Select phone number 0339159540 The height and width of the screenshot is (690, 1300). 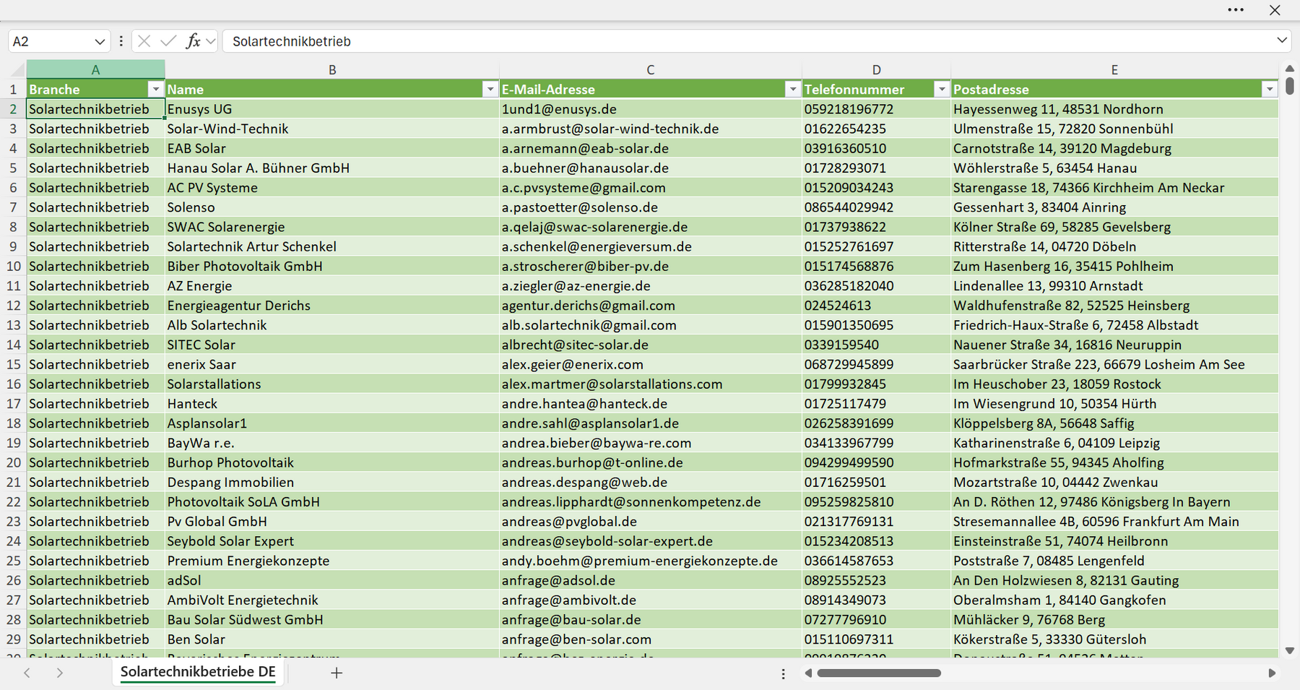[876, 345]
